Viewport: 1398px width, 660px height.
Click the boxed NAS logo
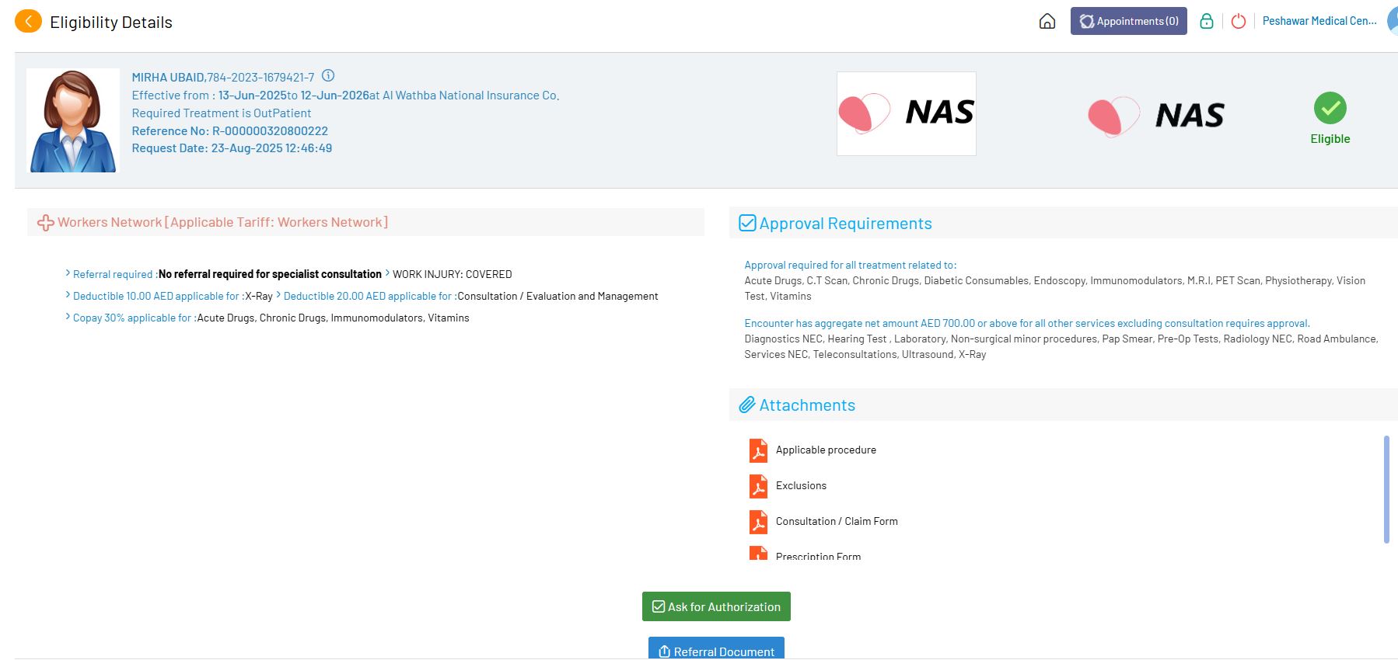[907, 113]
